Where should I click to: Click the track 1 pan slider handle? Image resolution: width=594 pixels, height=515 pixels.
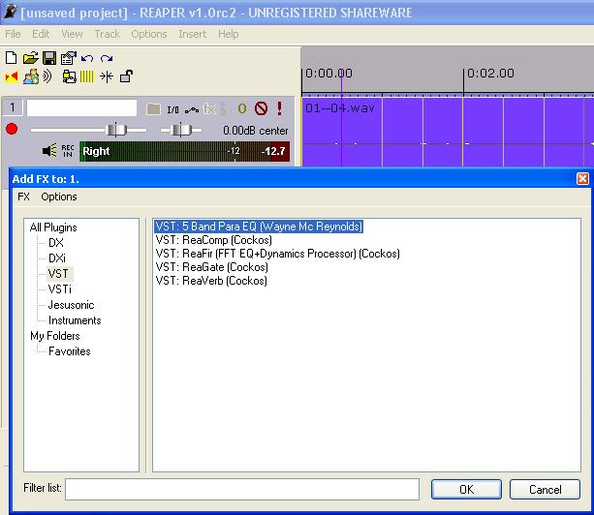click(181, 130)
